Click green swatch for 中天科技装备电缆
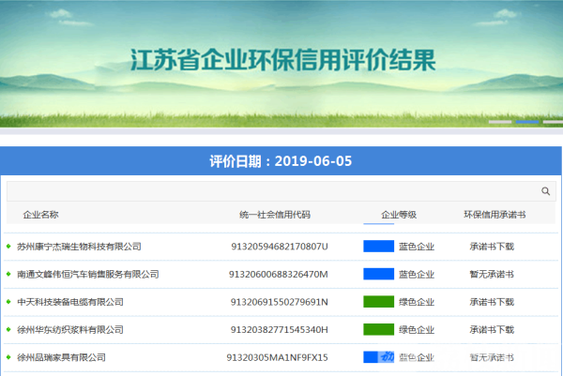The width and height of the screenshot is (563, 376). point(378,302)
